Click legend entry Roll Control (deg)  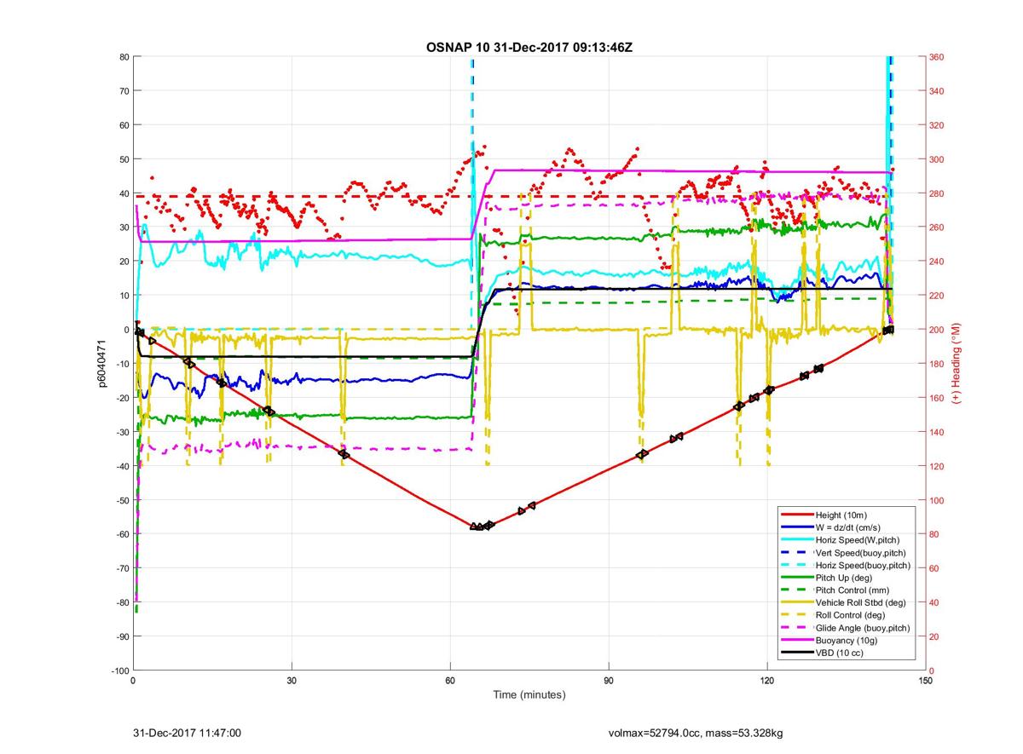click(x=850, y=615)
